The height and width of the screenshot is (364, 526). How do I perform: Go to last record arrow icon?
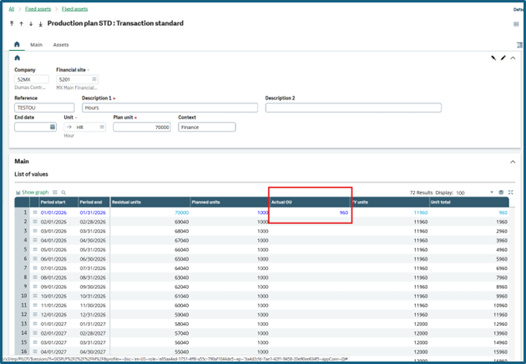41,24
